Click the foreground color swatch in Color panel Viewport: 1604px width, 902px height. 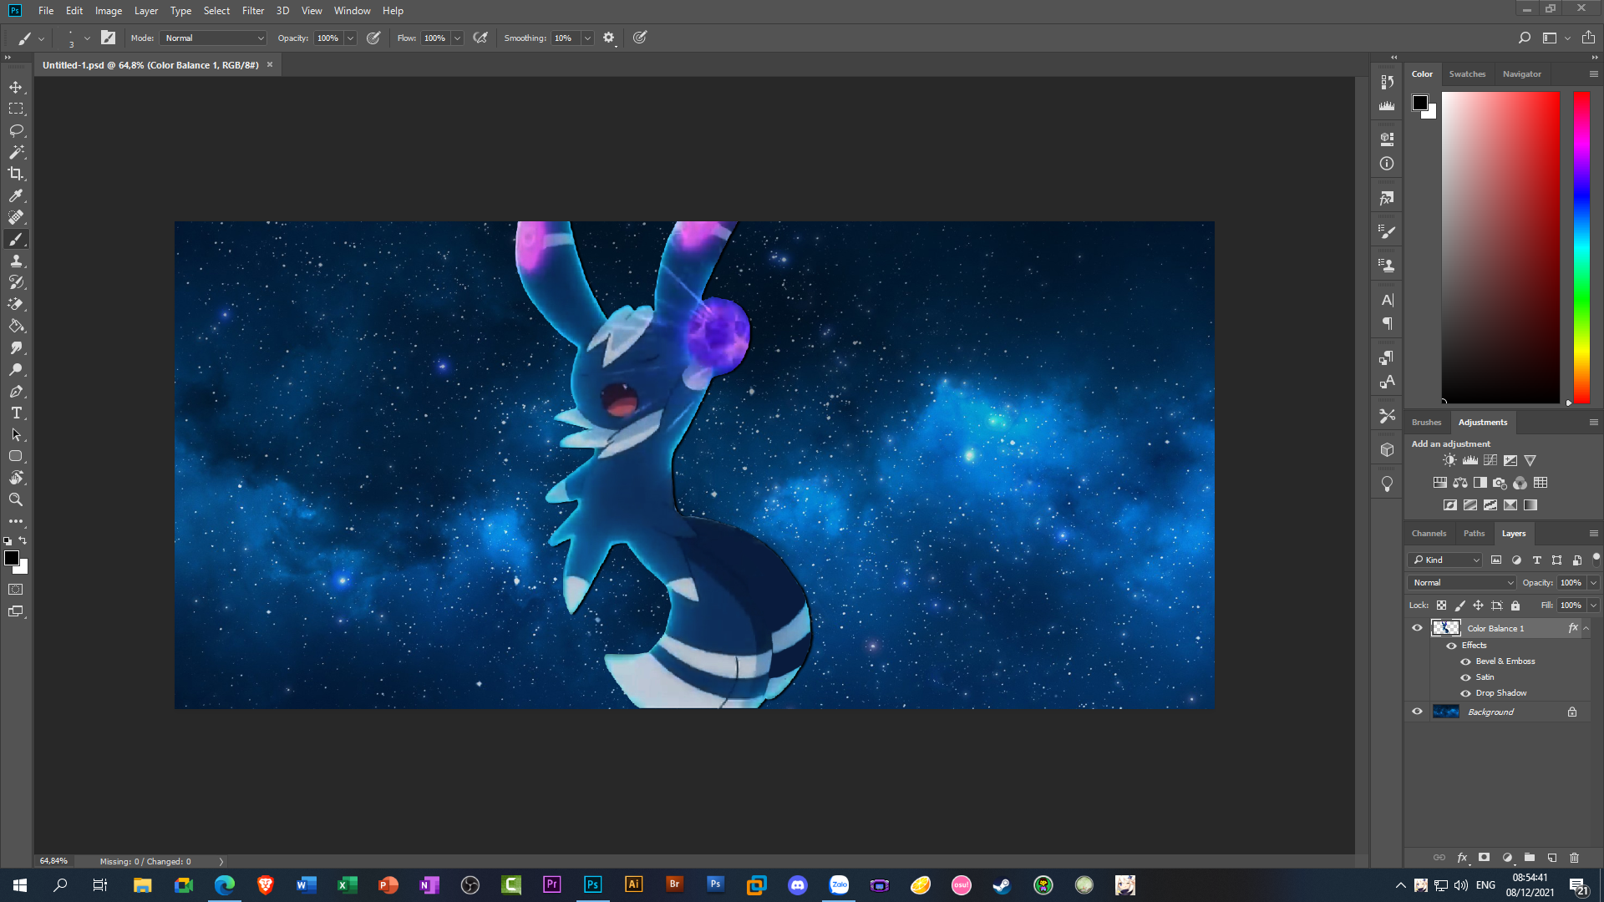point(1420,103)
